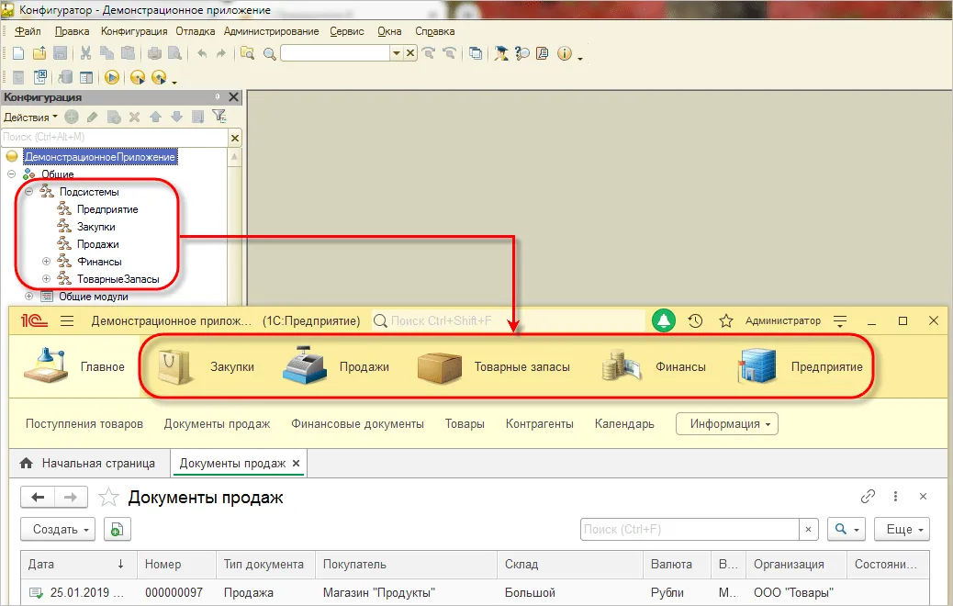Image resolution: width=953 pixels, height=606 pixels.
Task: Open the Файл menu
Action: click(x=28, y=31)
